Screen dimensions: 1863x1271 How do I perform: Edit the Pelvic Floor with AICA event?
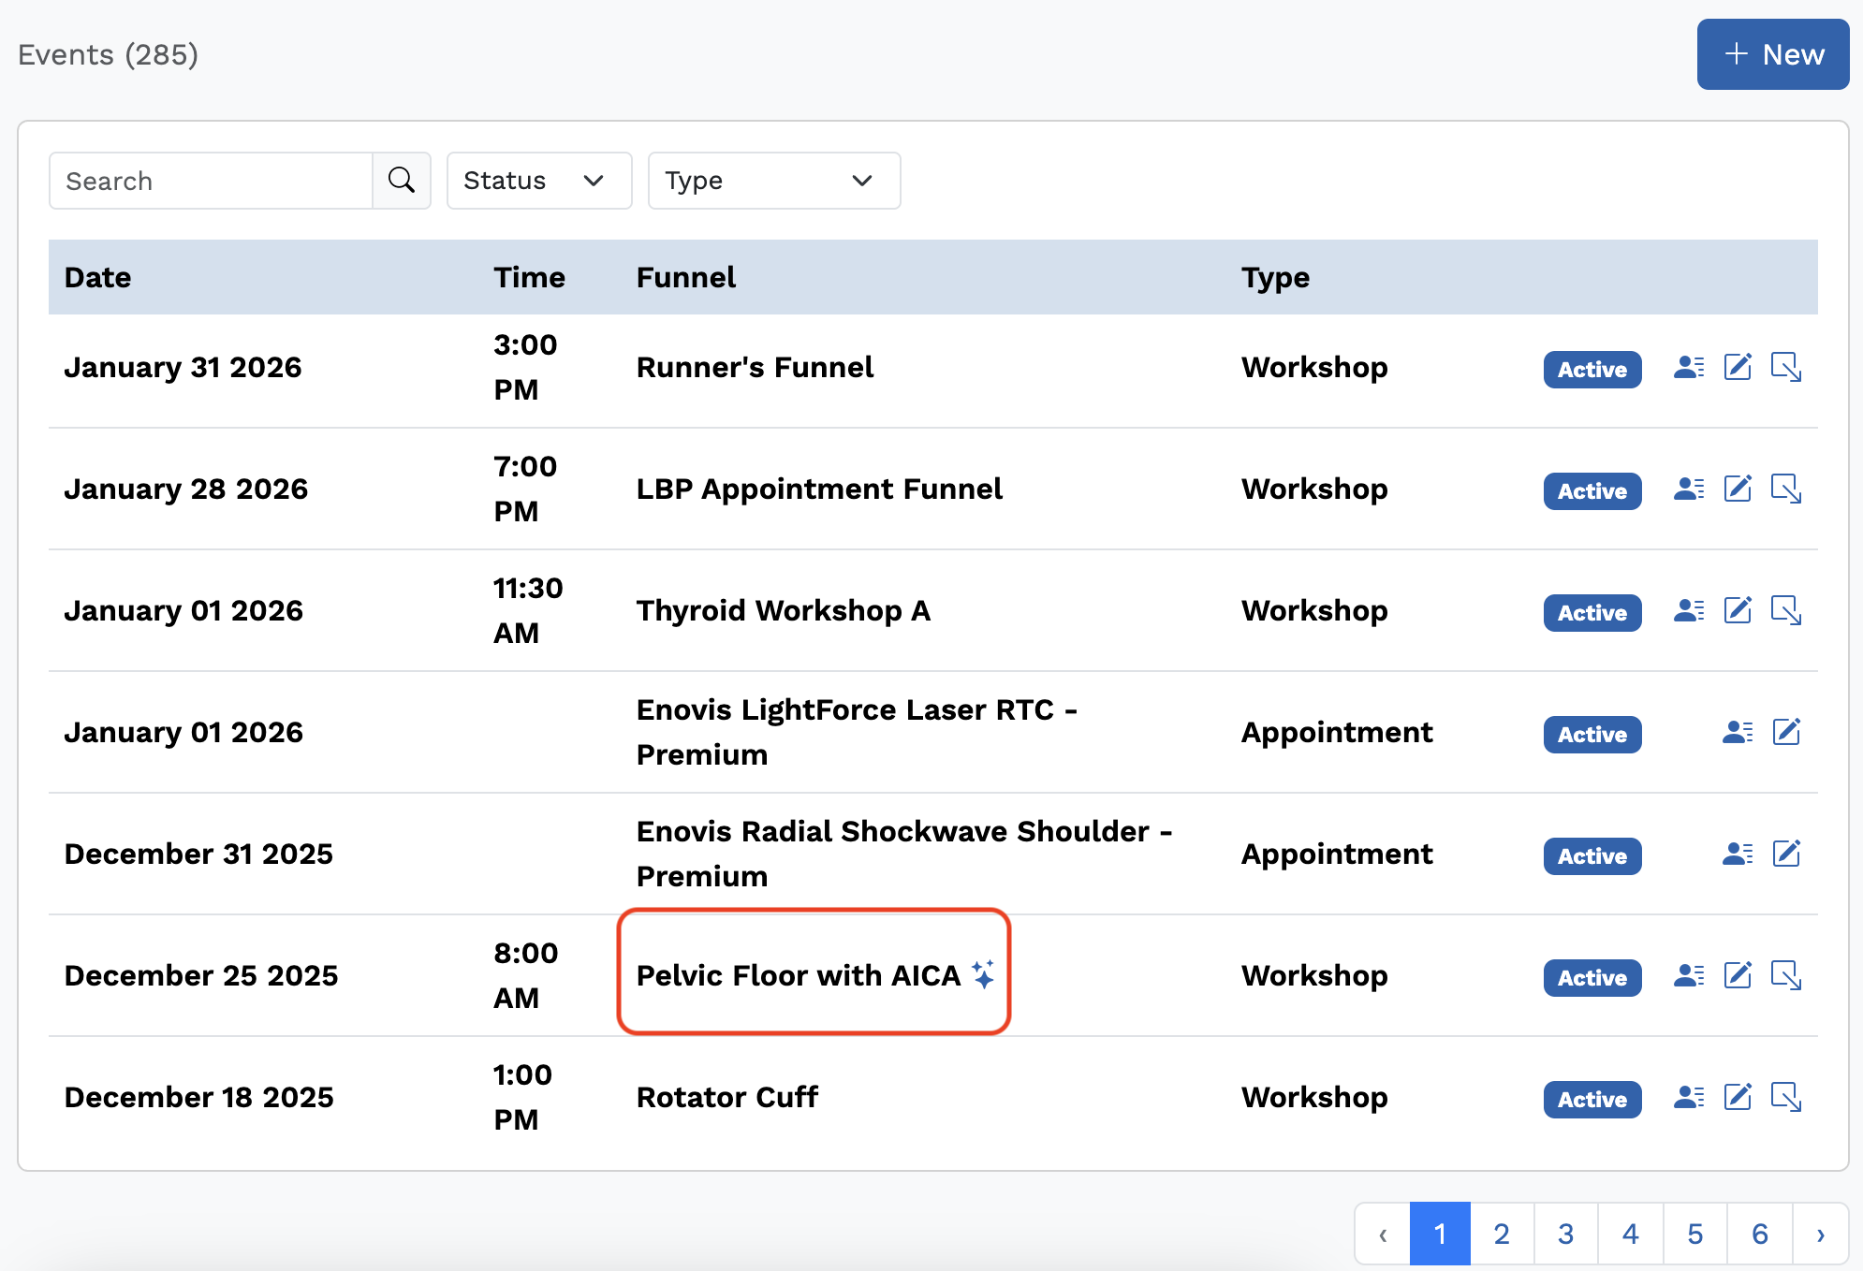[x=1738, y=975]
